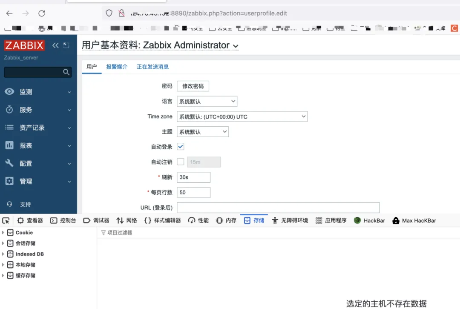The image size is (460, 309).
Task: Reload the page with browser refresh icon
Action: (42, 13)
